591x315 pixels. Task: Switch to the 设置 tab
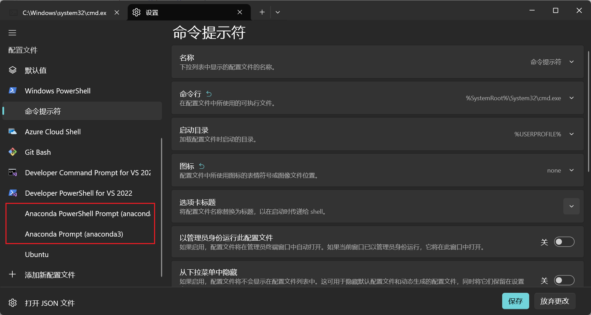pyautogui.click(x=189, y=12)
